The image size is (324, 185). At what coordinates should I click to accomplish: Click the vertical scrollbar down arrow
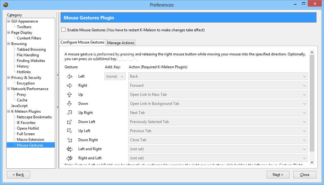(311, 162)
